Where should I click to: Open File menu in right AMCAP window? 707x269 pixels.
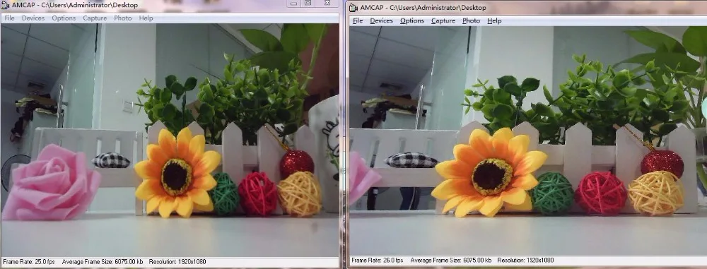358,20
